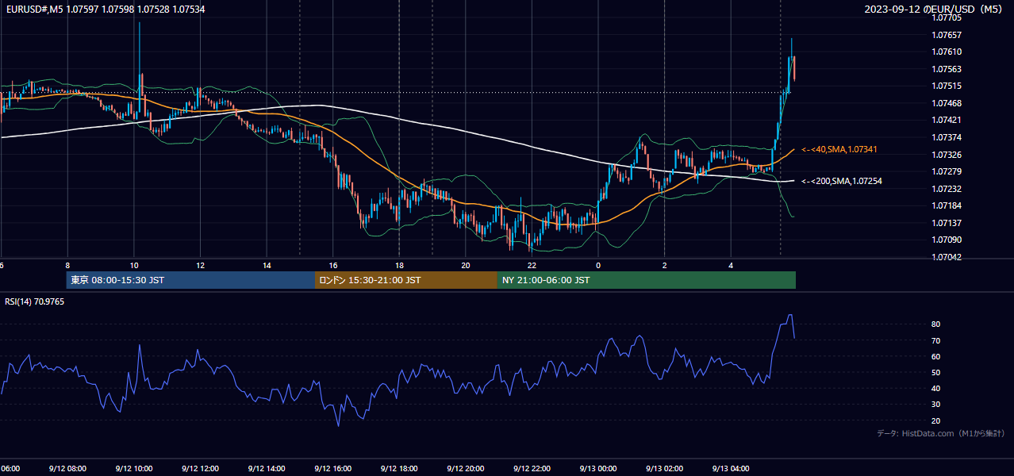Click hour label 22 under the price chart
Image resolution: width=1014 pixels, height=476 pixels.
tap(532, 266)
